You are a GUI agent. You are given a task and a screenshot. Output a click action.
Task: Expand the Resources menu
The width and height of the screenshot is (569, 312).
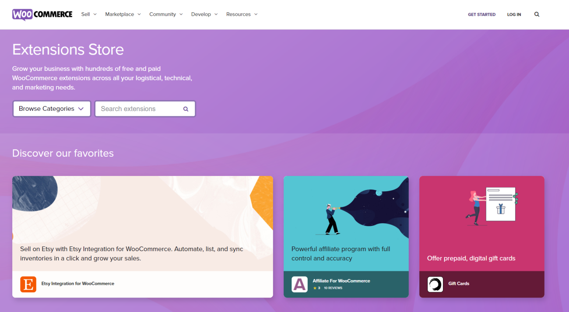coord(242,14)
